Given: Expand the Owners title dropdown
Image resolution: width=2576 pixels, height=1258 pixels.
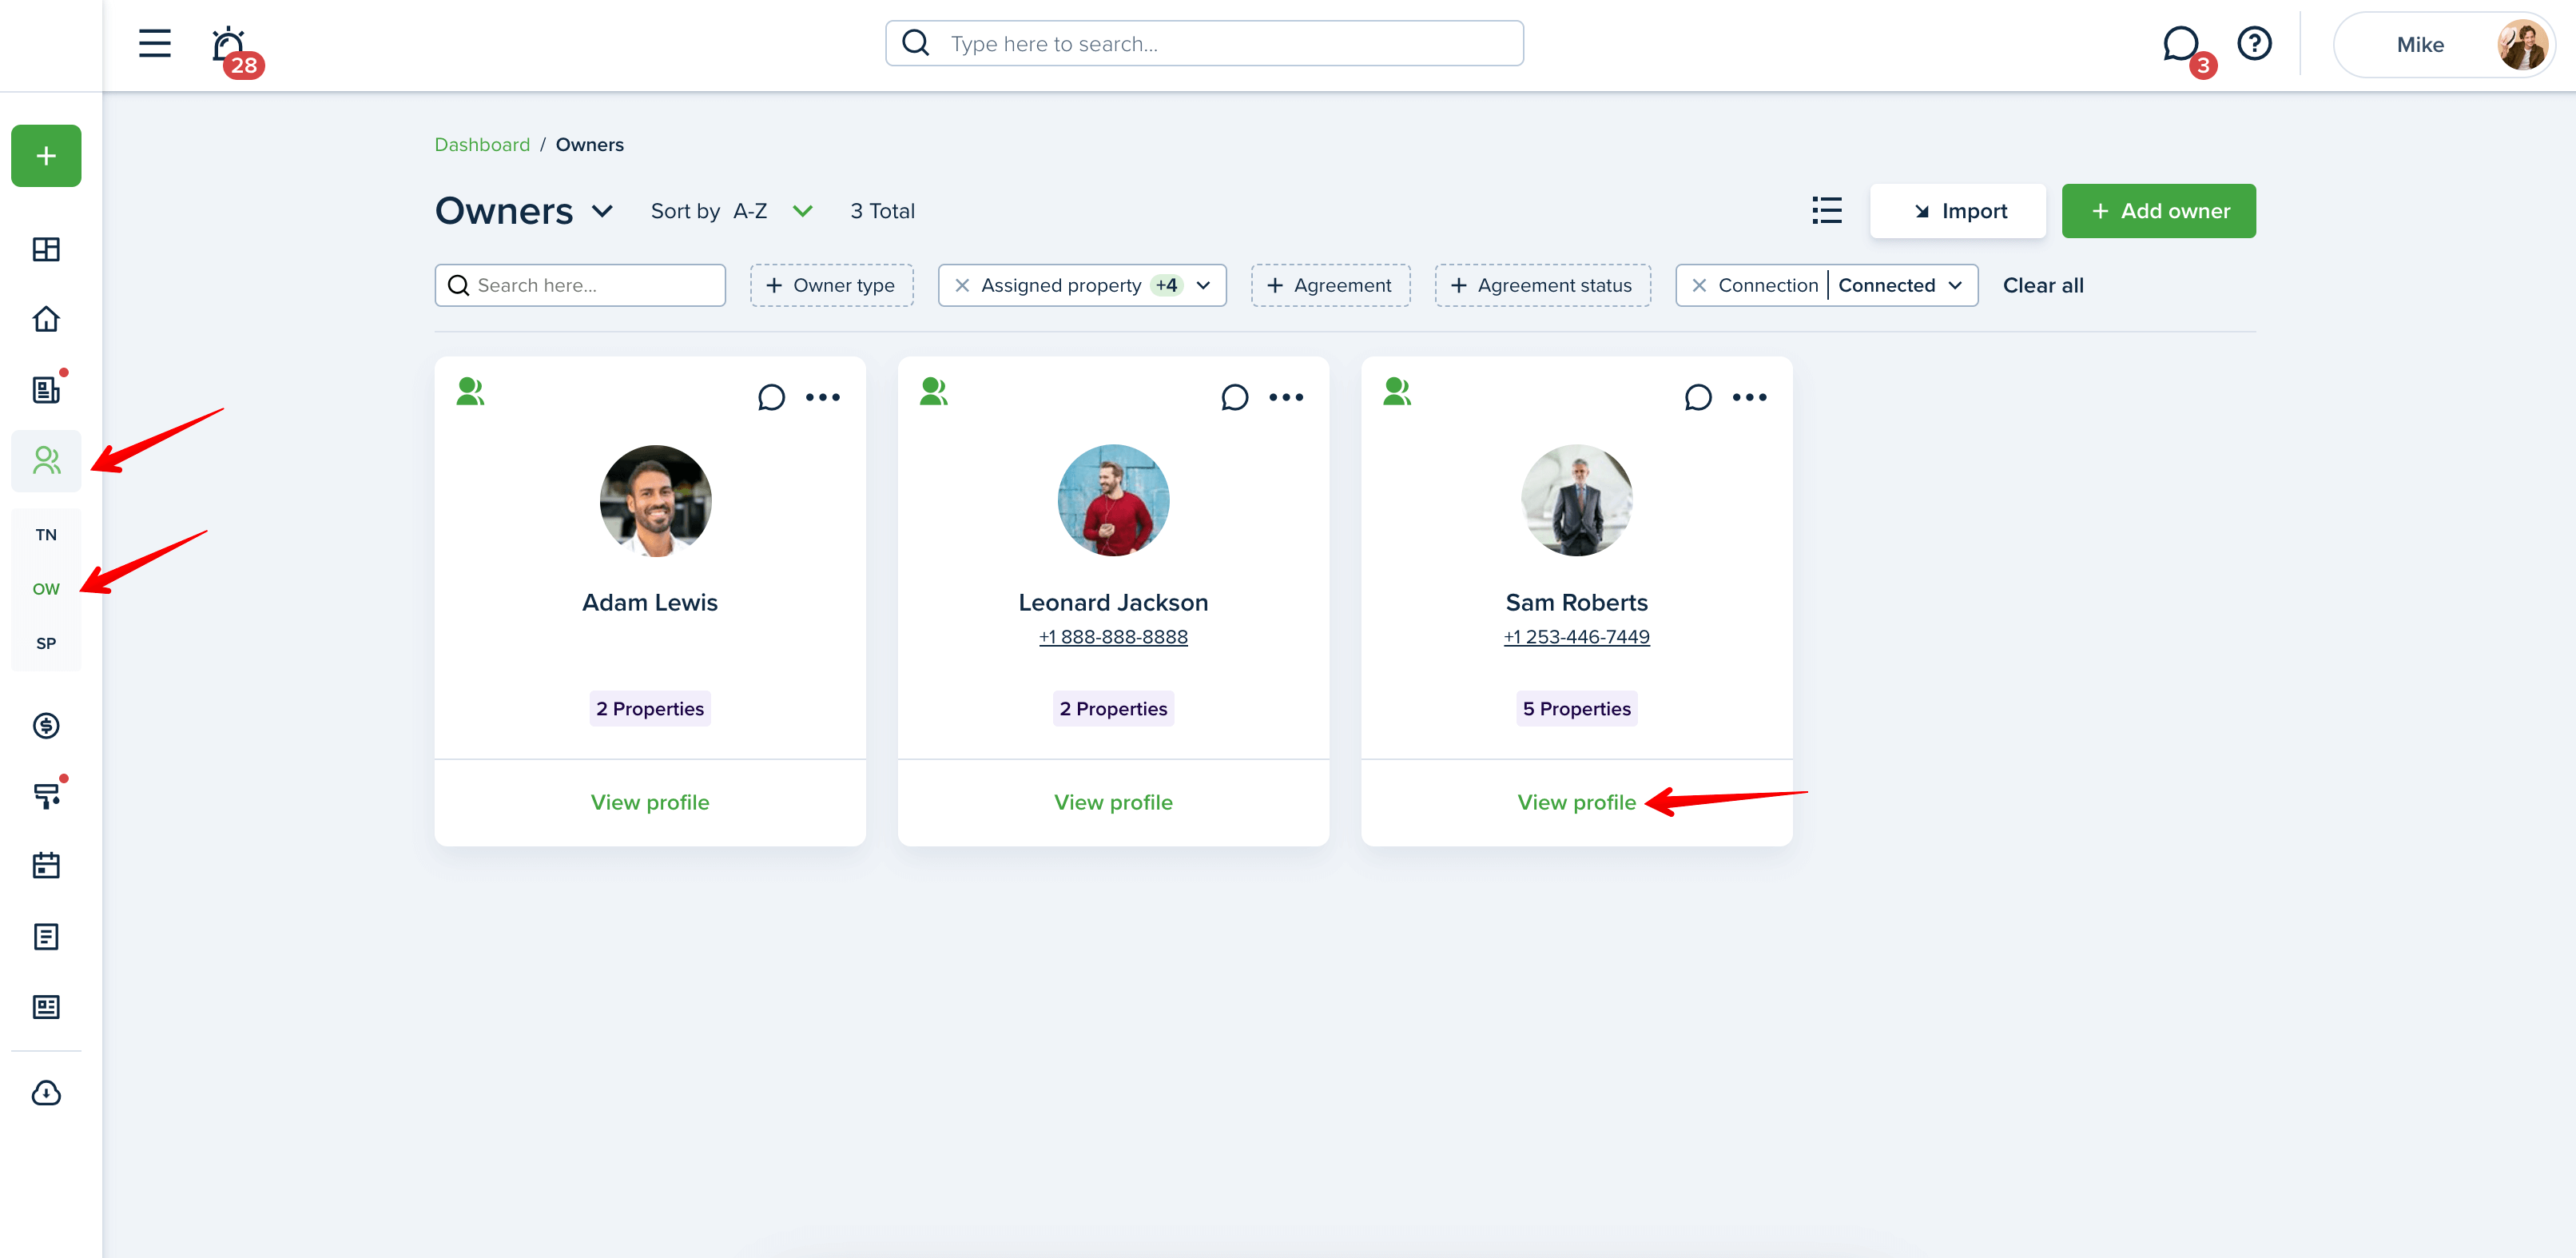Looking at the screenshot, I should tap(602, 211).
